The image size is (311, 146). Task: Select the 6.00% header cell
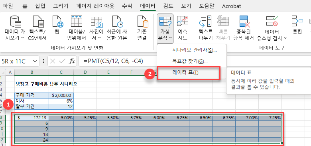(155, 118)
